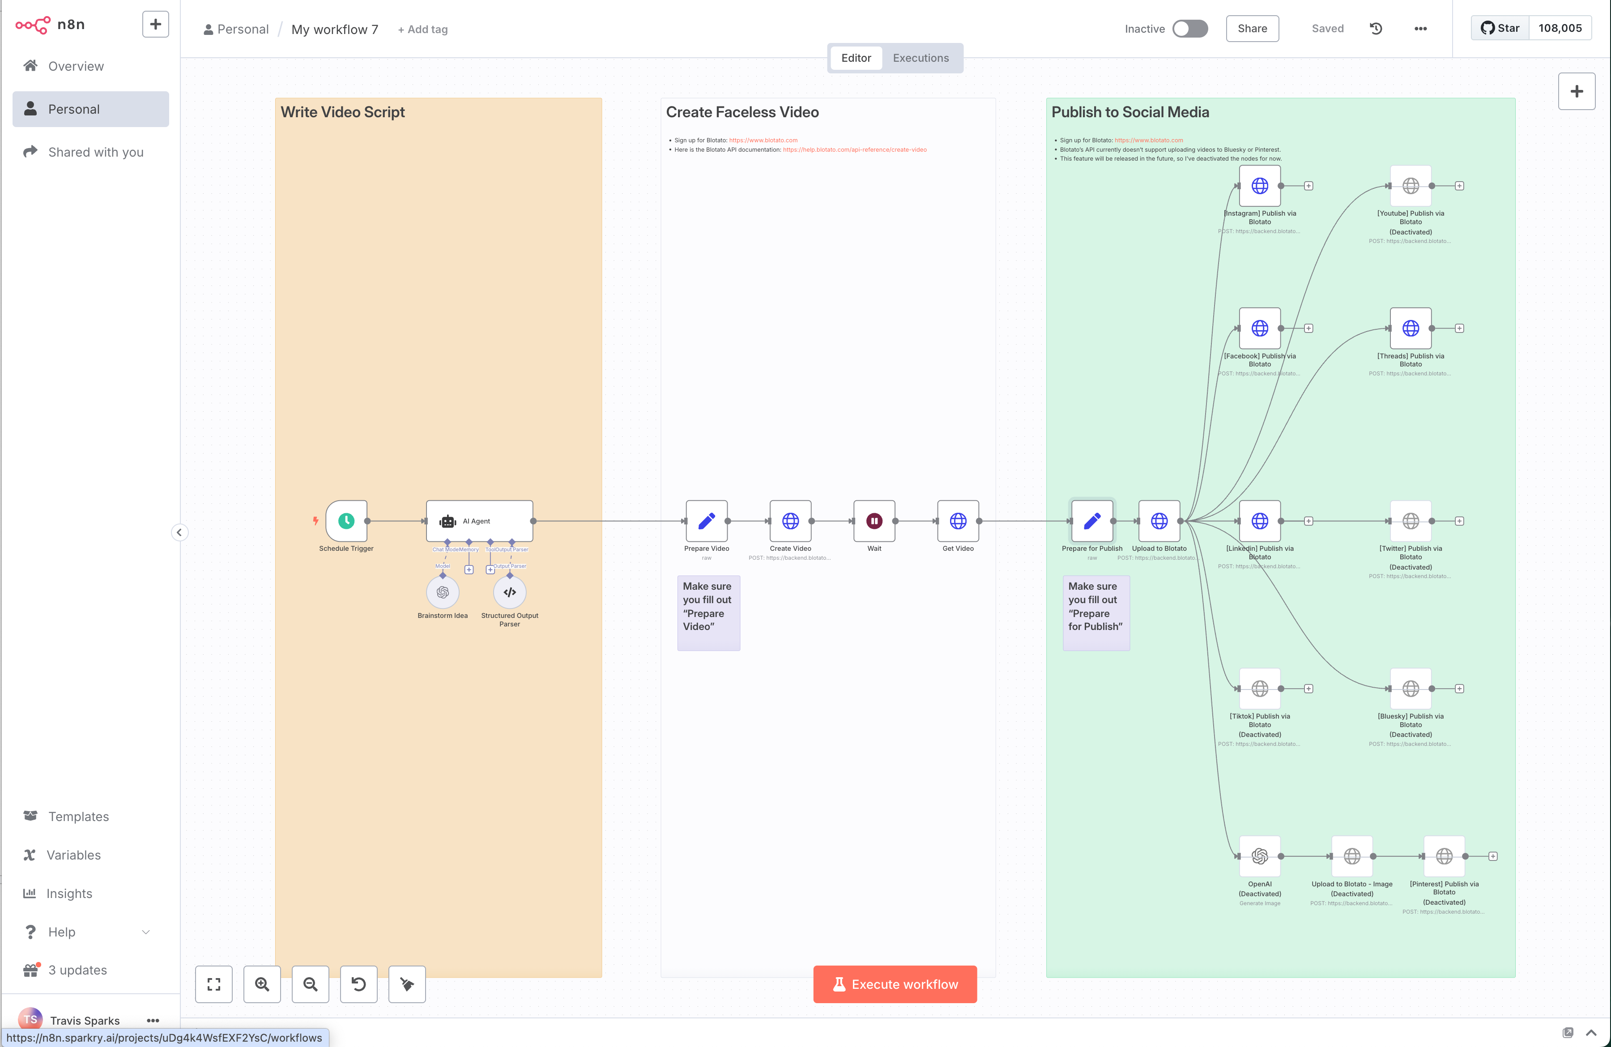Screen dimensions: 1611x1047
Task: Click the Personal breadcrumb link
Action: pos(236,29)
